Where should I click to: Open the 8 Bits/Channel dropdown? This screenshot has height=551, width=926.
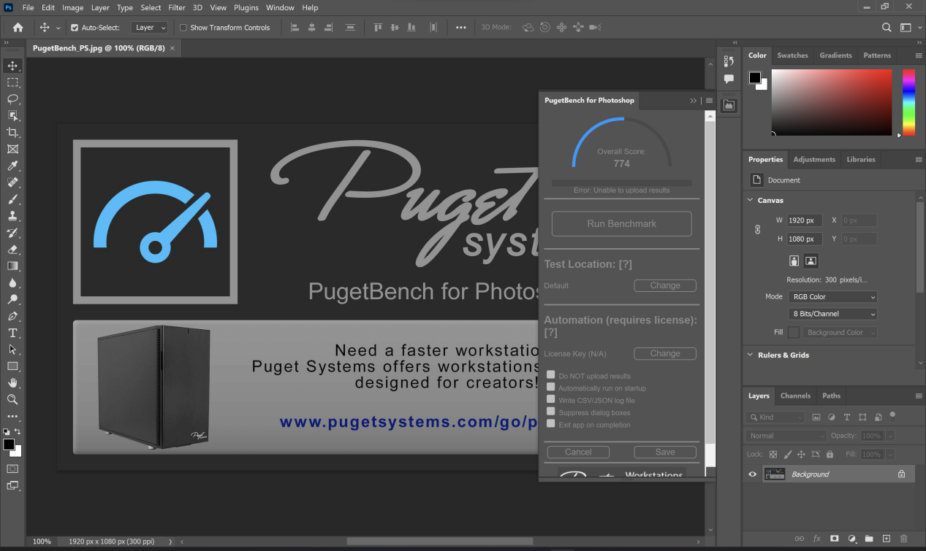click(832, 314)
